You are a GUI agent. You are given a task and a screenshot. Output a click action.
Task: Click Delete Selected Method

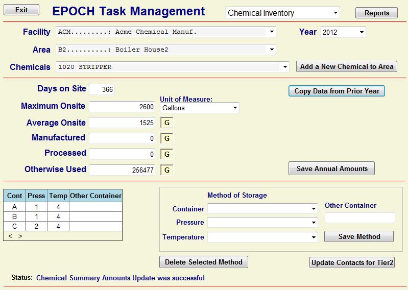[x=203, y=262]
